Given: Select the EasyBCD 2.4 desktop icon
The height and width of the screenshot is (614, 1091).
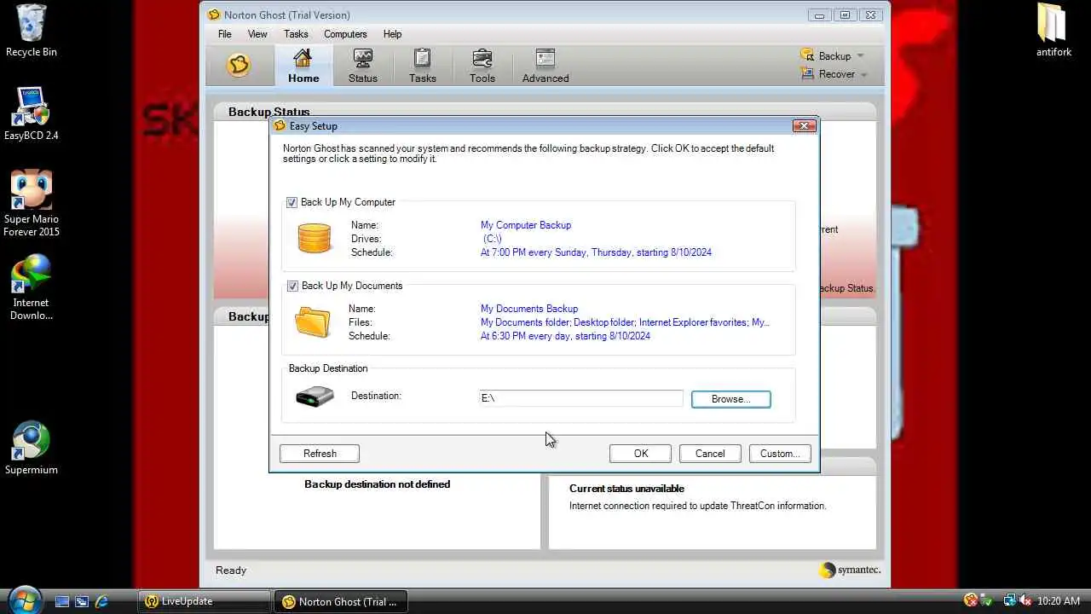Looking at the screenshot, I should [31, 113].
